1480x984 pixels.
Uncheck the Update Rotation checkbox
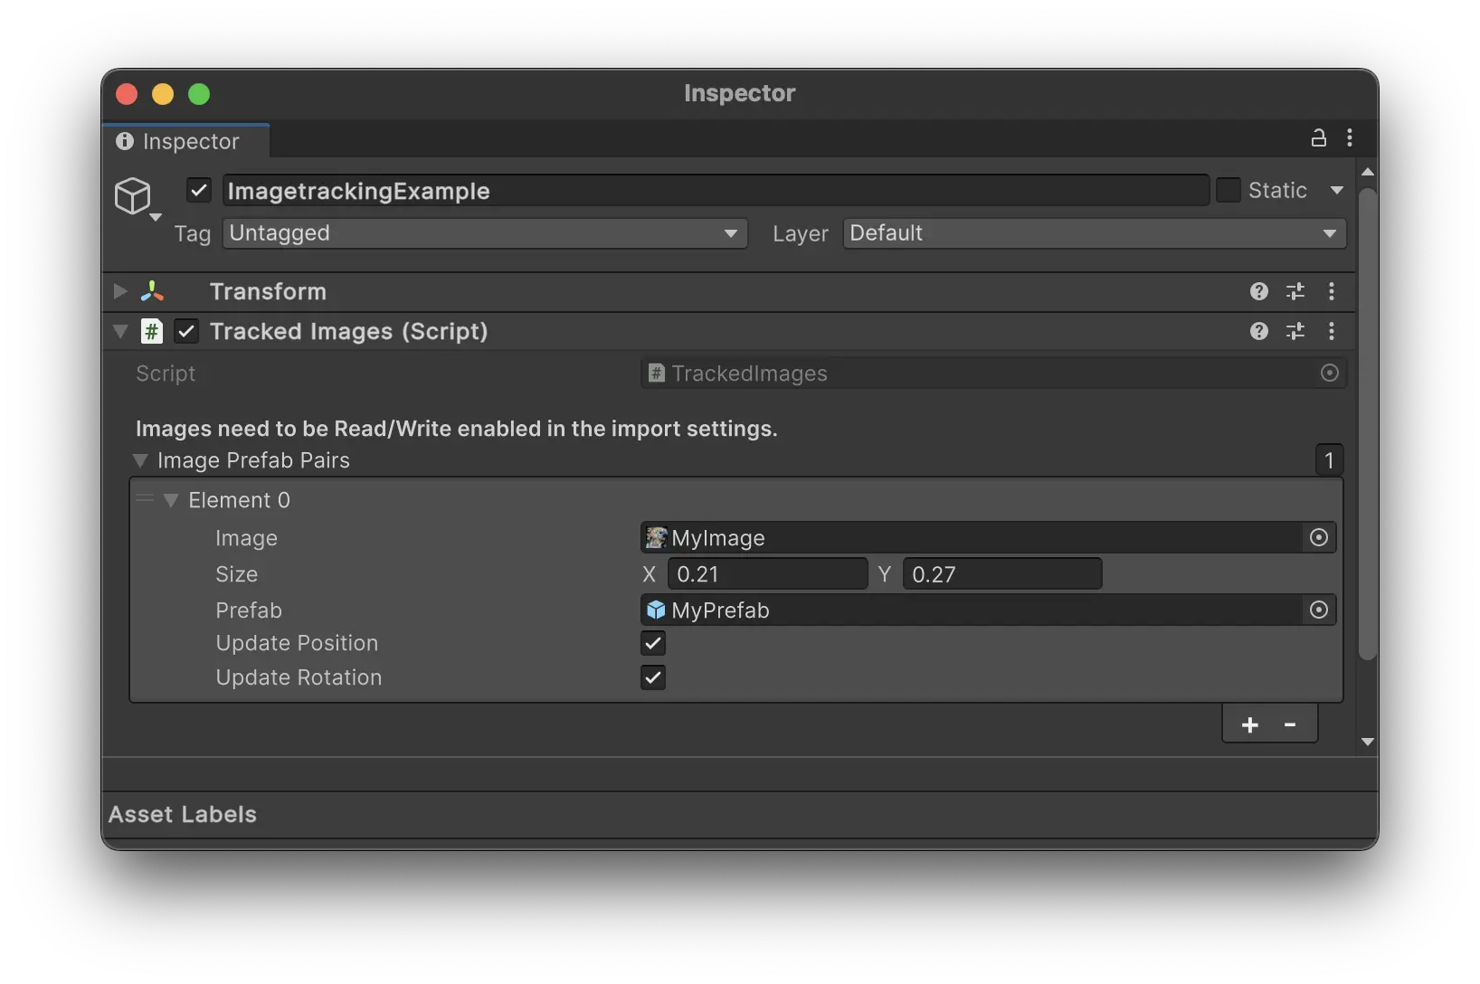click(x=653, y=677)
